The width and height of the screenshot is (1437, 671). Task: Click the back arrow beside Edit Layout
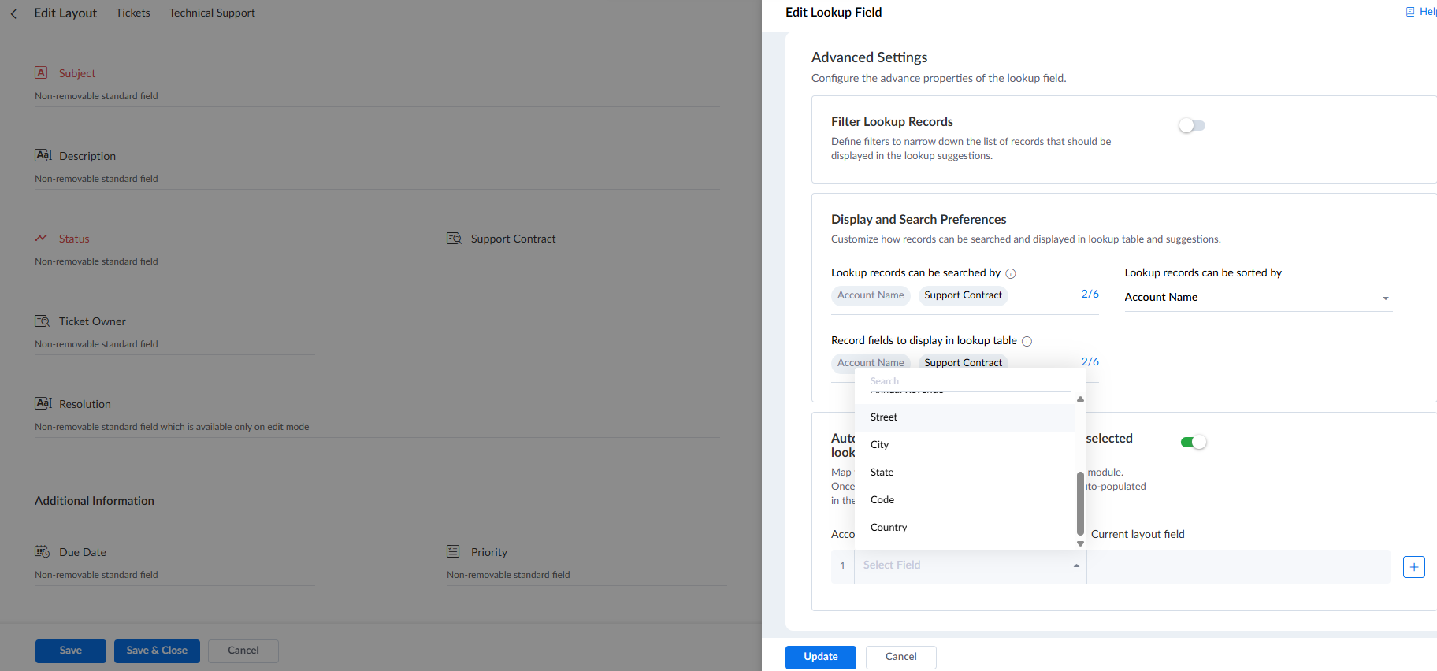pyautogui.click(x=13, y=13)
